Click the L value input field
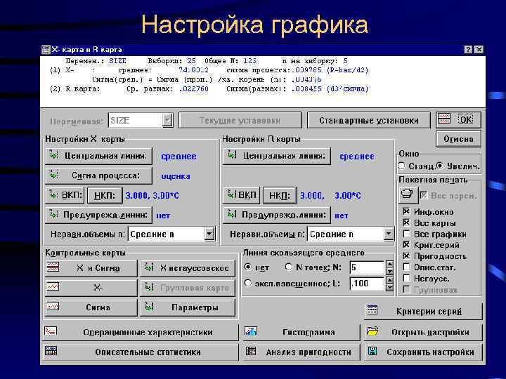Image resolution: width=506 pixels, height=379 pixels. click(x=367, y=284)
